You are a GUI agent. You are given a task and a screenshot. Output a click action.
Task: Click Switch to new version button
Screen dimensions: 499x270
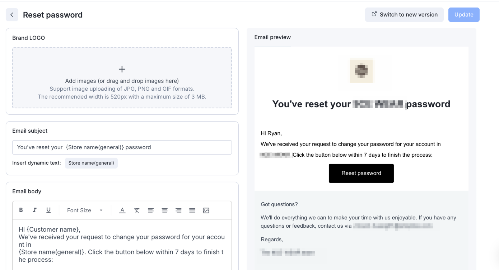(404, 15)
